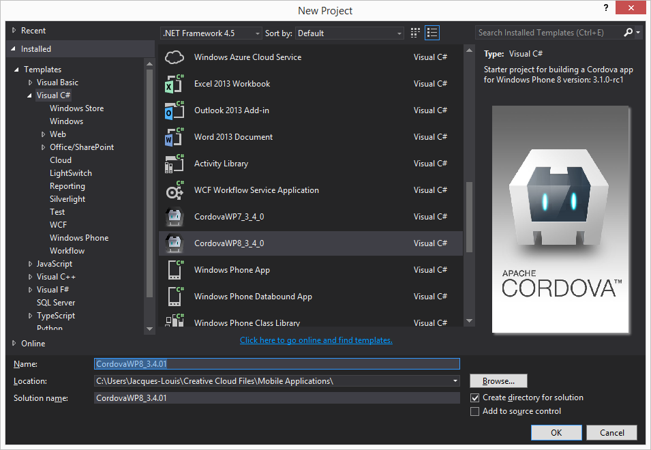The width and height of the screenshot is (651, 450).
Task: Click the Cancel button
Action: click(611, 432)
